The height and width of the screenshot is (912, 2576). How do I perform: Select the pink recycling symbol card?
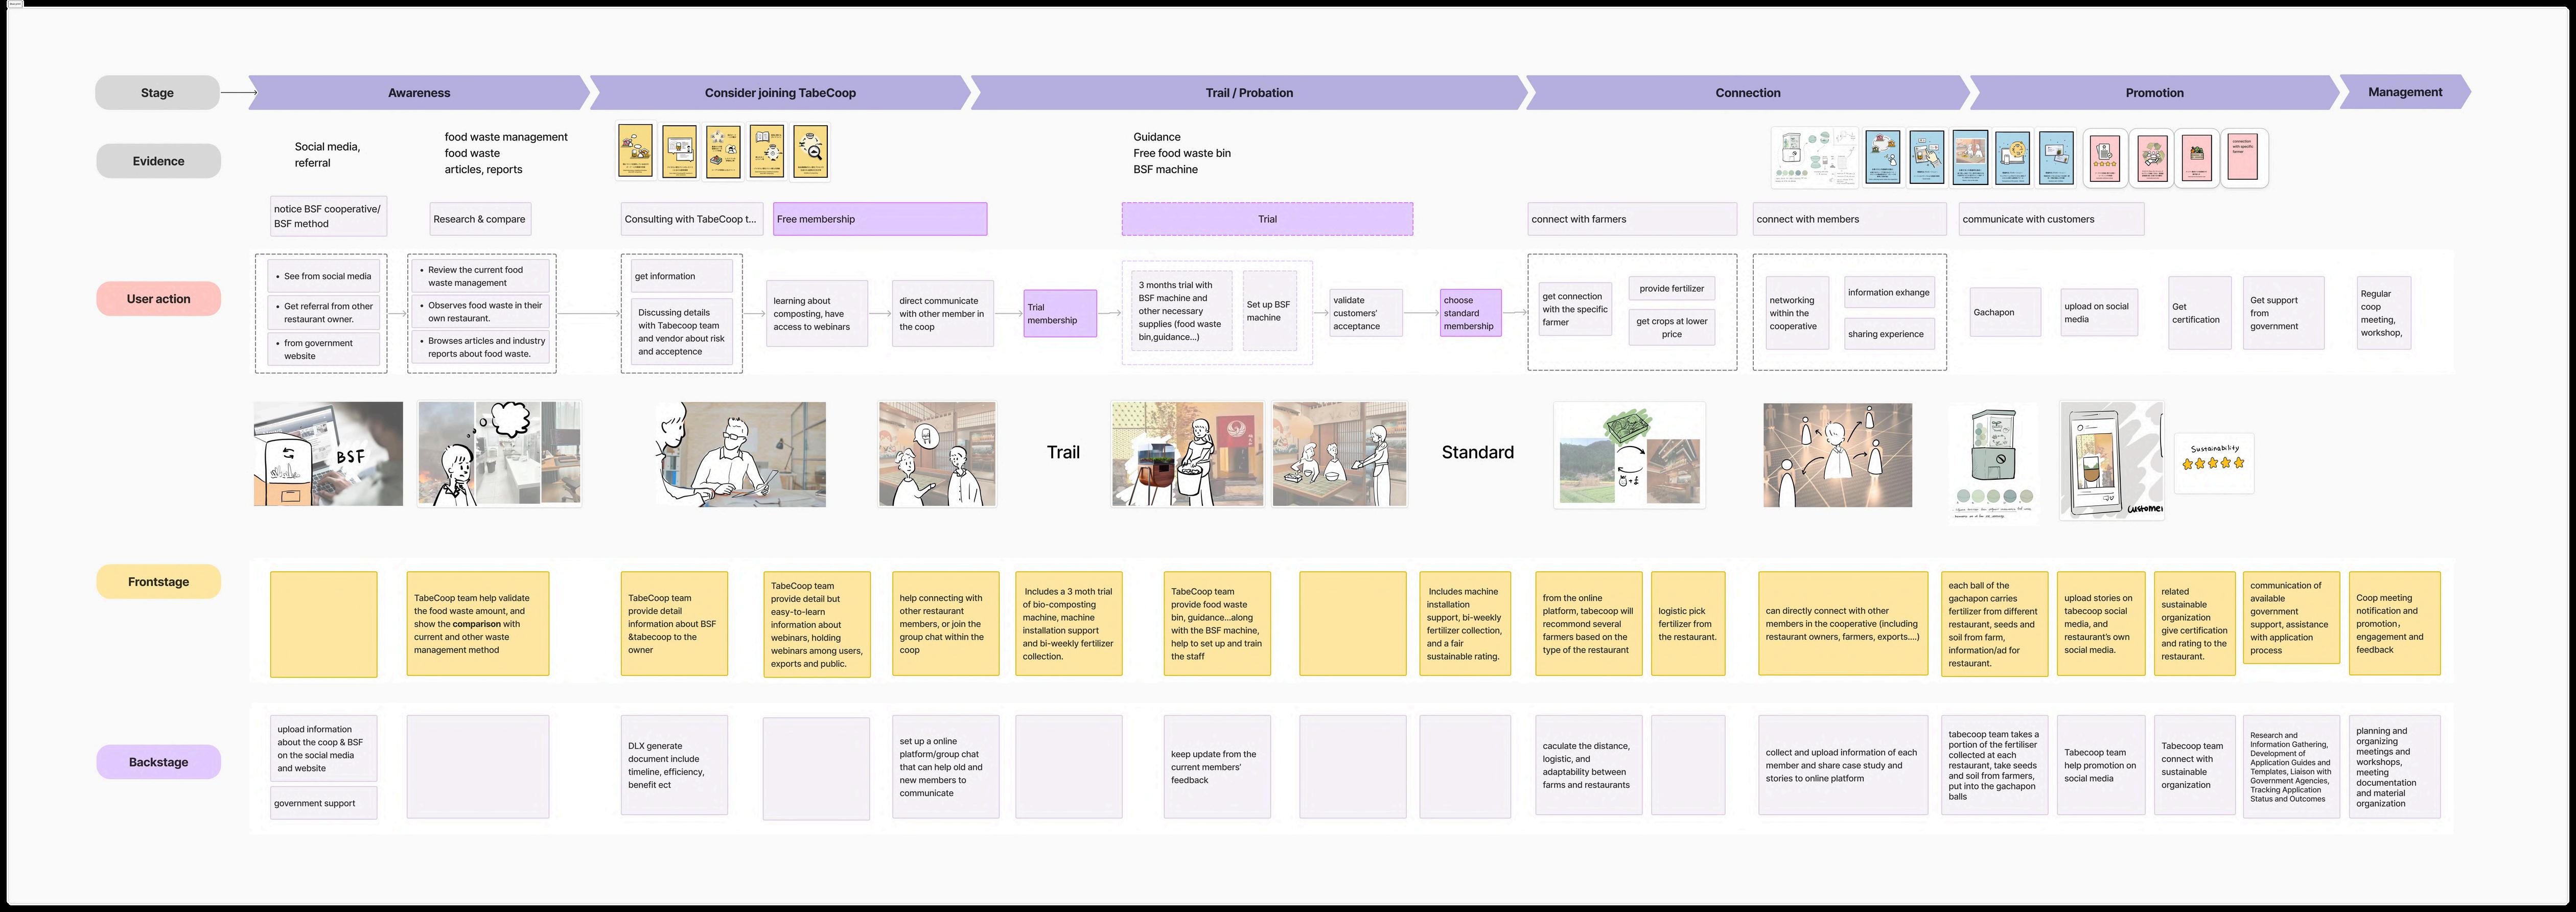pyautogui.click(x=2152, y=158)
